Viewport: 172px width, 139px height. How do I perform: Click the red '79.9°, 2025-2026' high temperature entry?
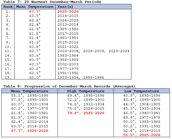pos(86,113)
